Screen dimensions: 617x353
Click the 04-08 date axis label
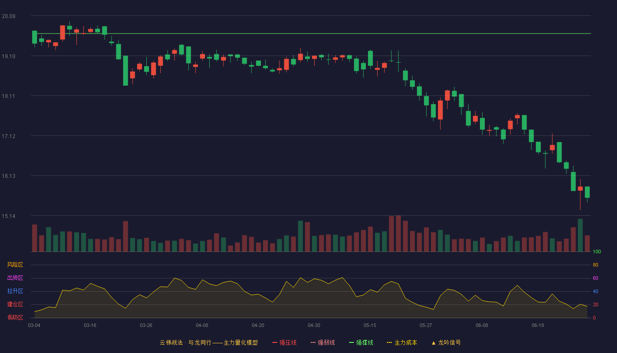[x=202, y=325]
